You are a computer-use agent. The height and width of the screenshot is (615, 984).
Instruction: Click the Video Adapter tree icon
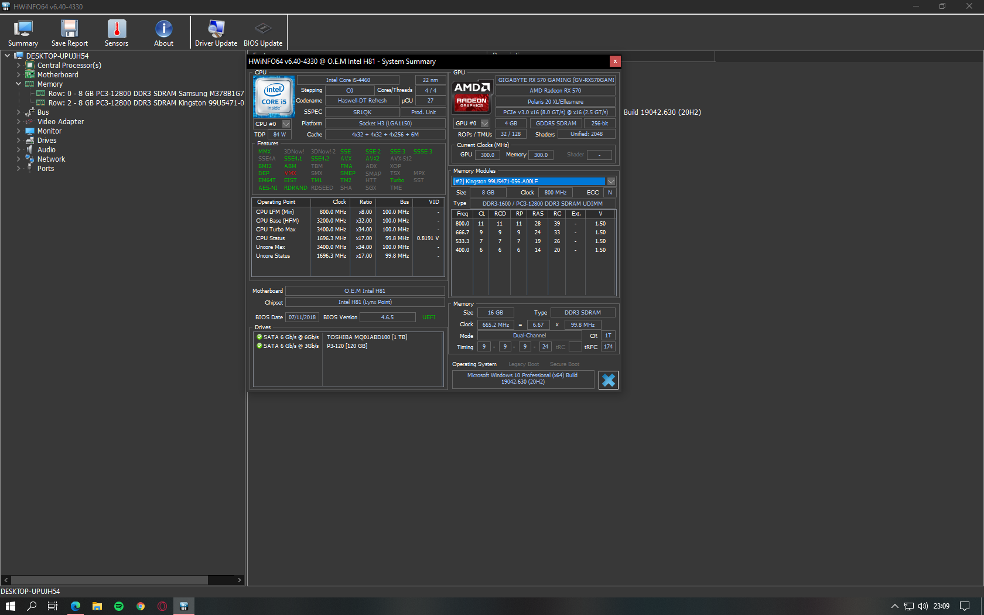tap(30, 122)
